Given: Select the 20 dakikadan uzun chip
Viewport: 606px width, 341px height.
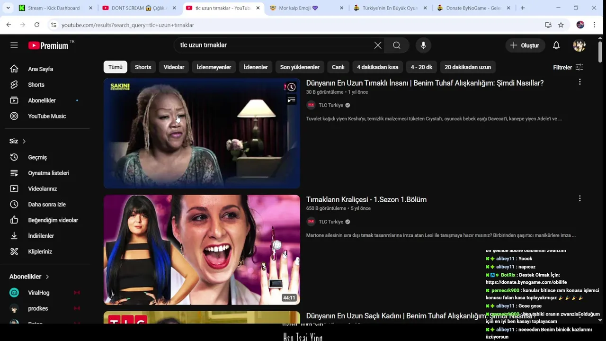Looking at the screenshot, I should point(468,67).
